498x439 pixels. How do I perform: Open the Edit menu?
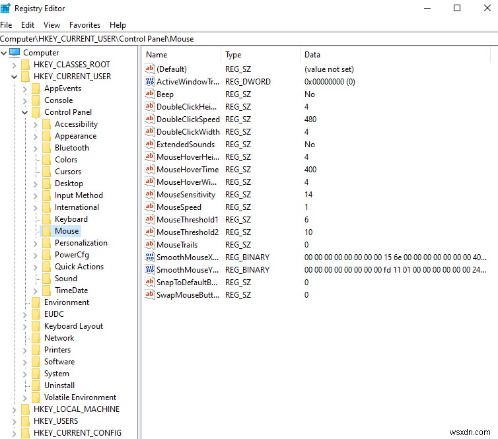tap(28, 25)
